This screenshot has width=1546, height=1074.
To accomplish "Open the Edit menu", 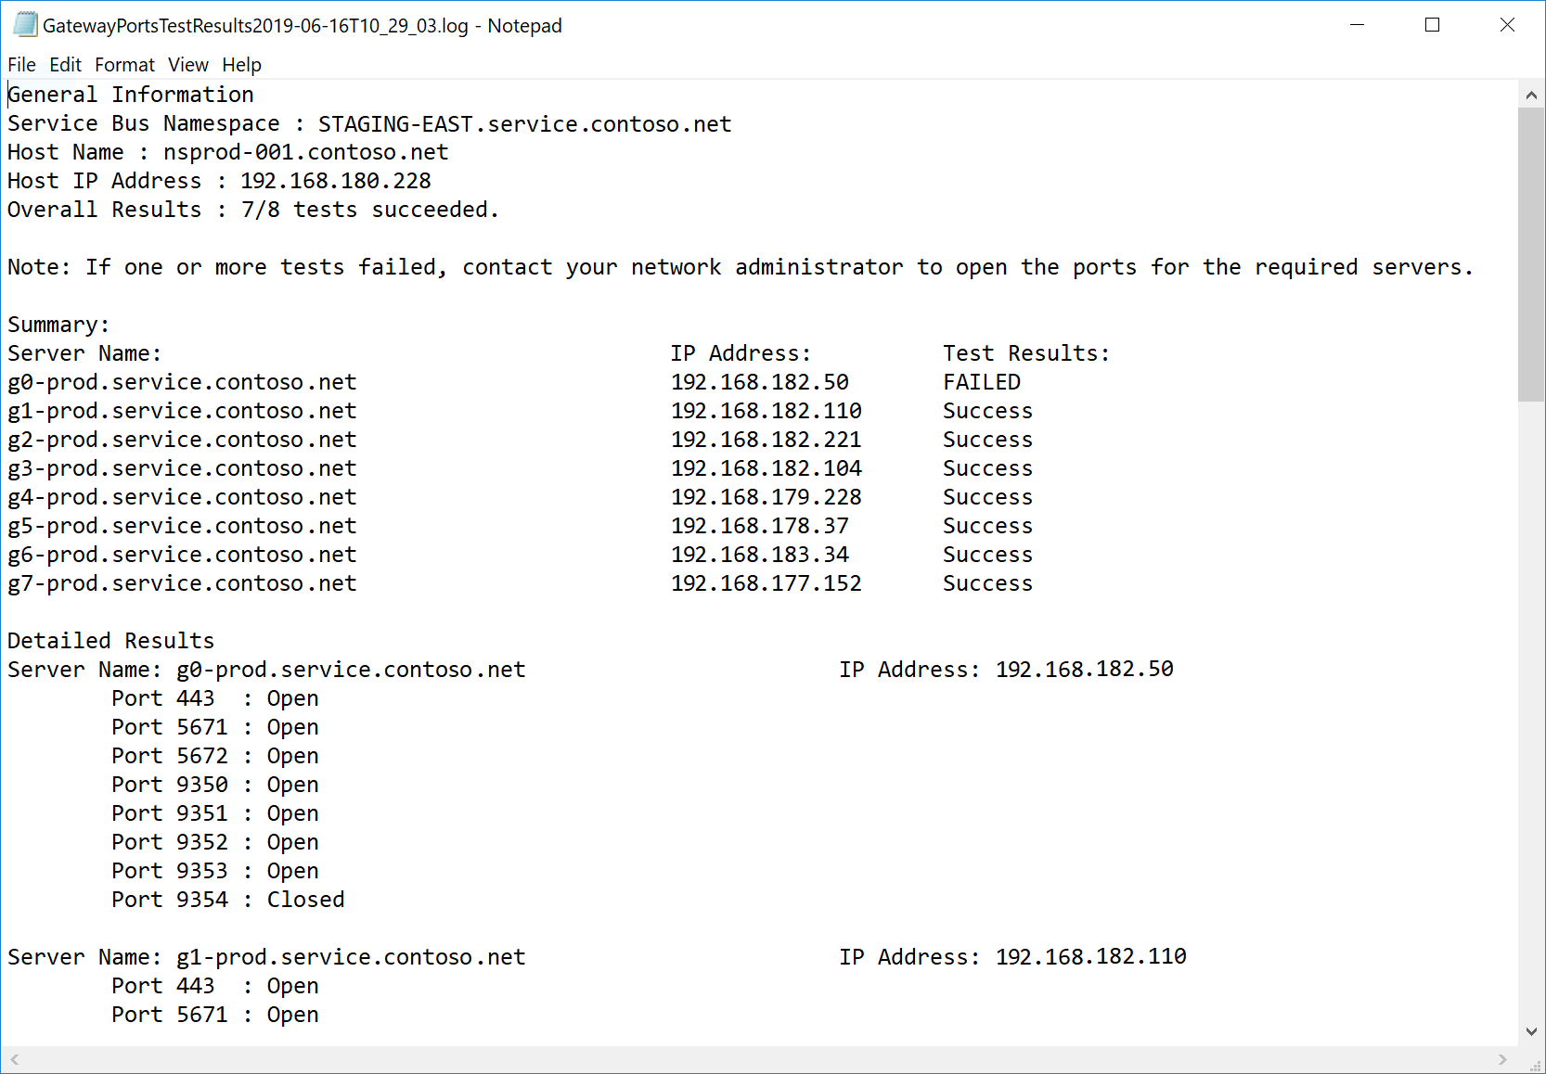I will pyautogui.click(x=64, y=64).
